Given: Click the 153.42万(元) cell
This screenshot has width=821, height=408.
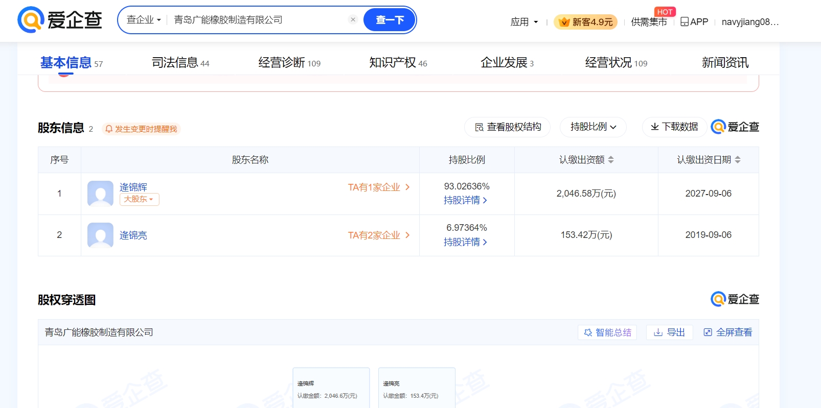Looking at the screenshot, I should (586, 235).
